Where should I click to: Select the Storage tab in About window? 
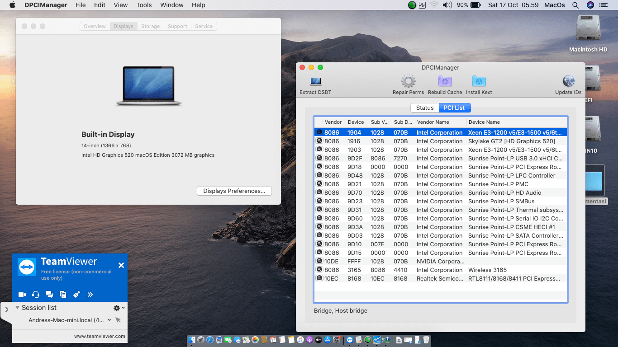tap(150, 26)
